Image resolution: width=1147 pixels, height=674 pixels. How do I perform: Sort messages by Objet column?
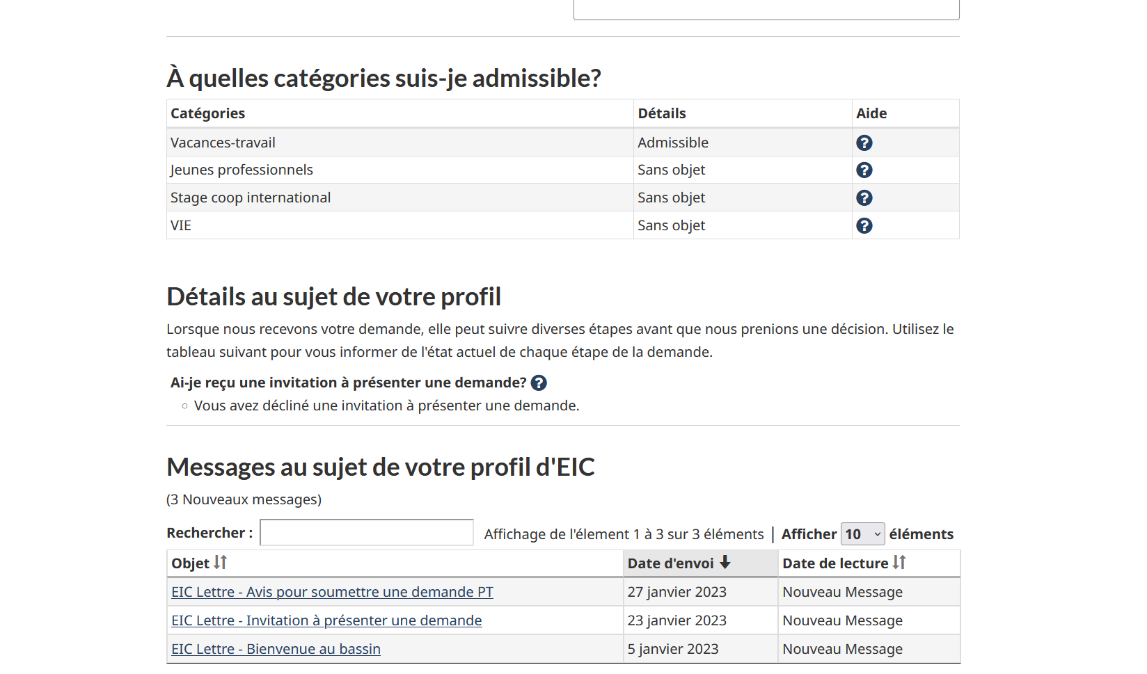tap(220, 562)
